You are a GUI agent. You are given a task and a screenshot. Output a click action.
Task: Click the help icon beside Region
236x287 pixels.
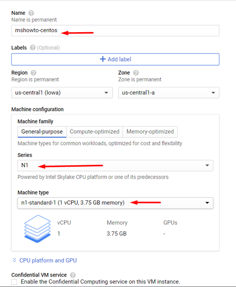(x=33, y=73)
